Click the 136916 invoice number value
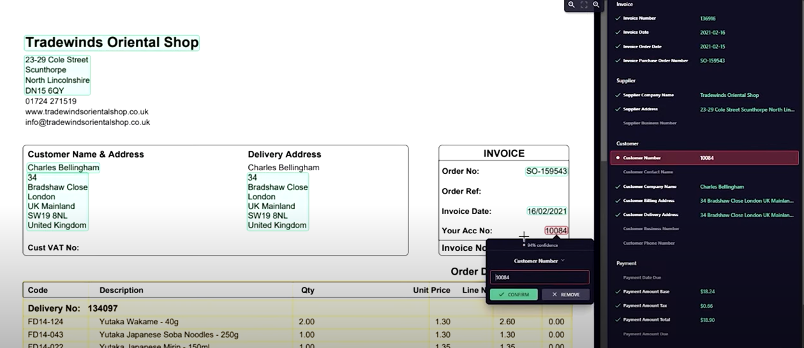This screenshot has height=348, width=804. (708, 18)
